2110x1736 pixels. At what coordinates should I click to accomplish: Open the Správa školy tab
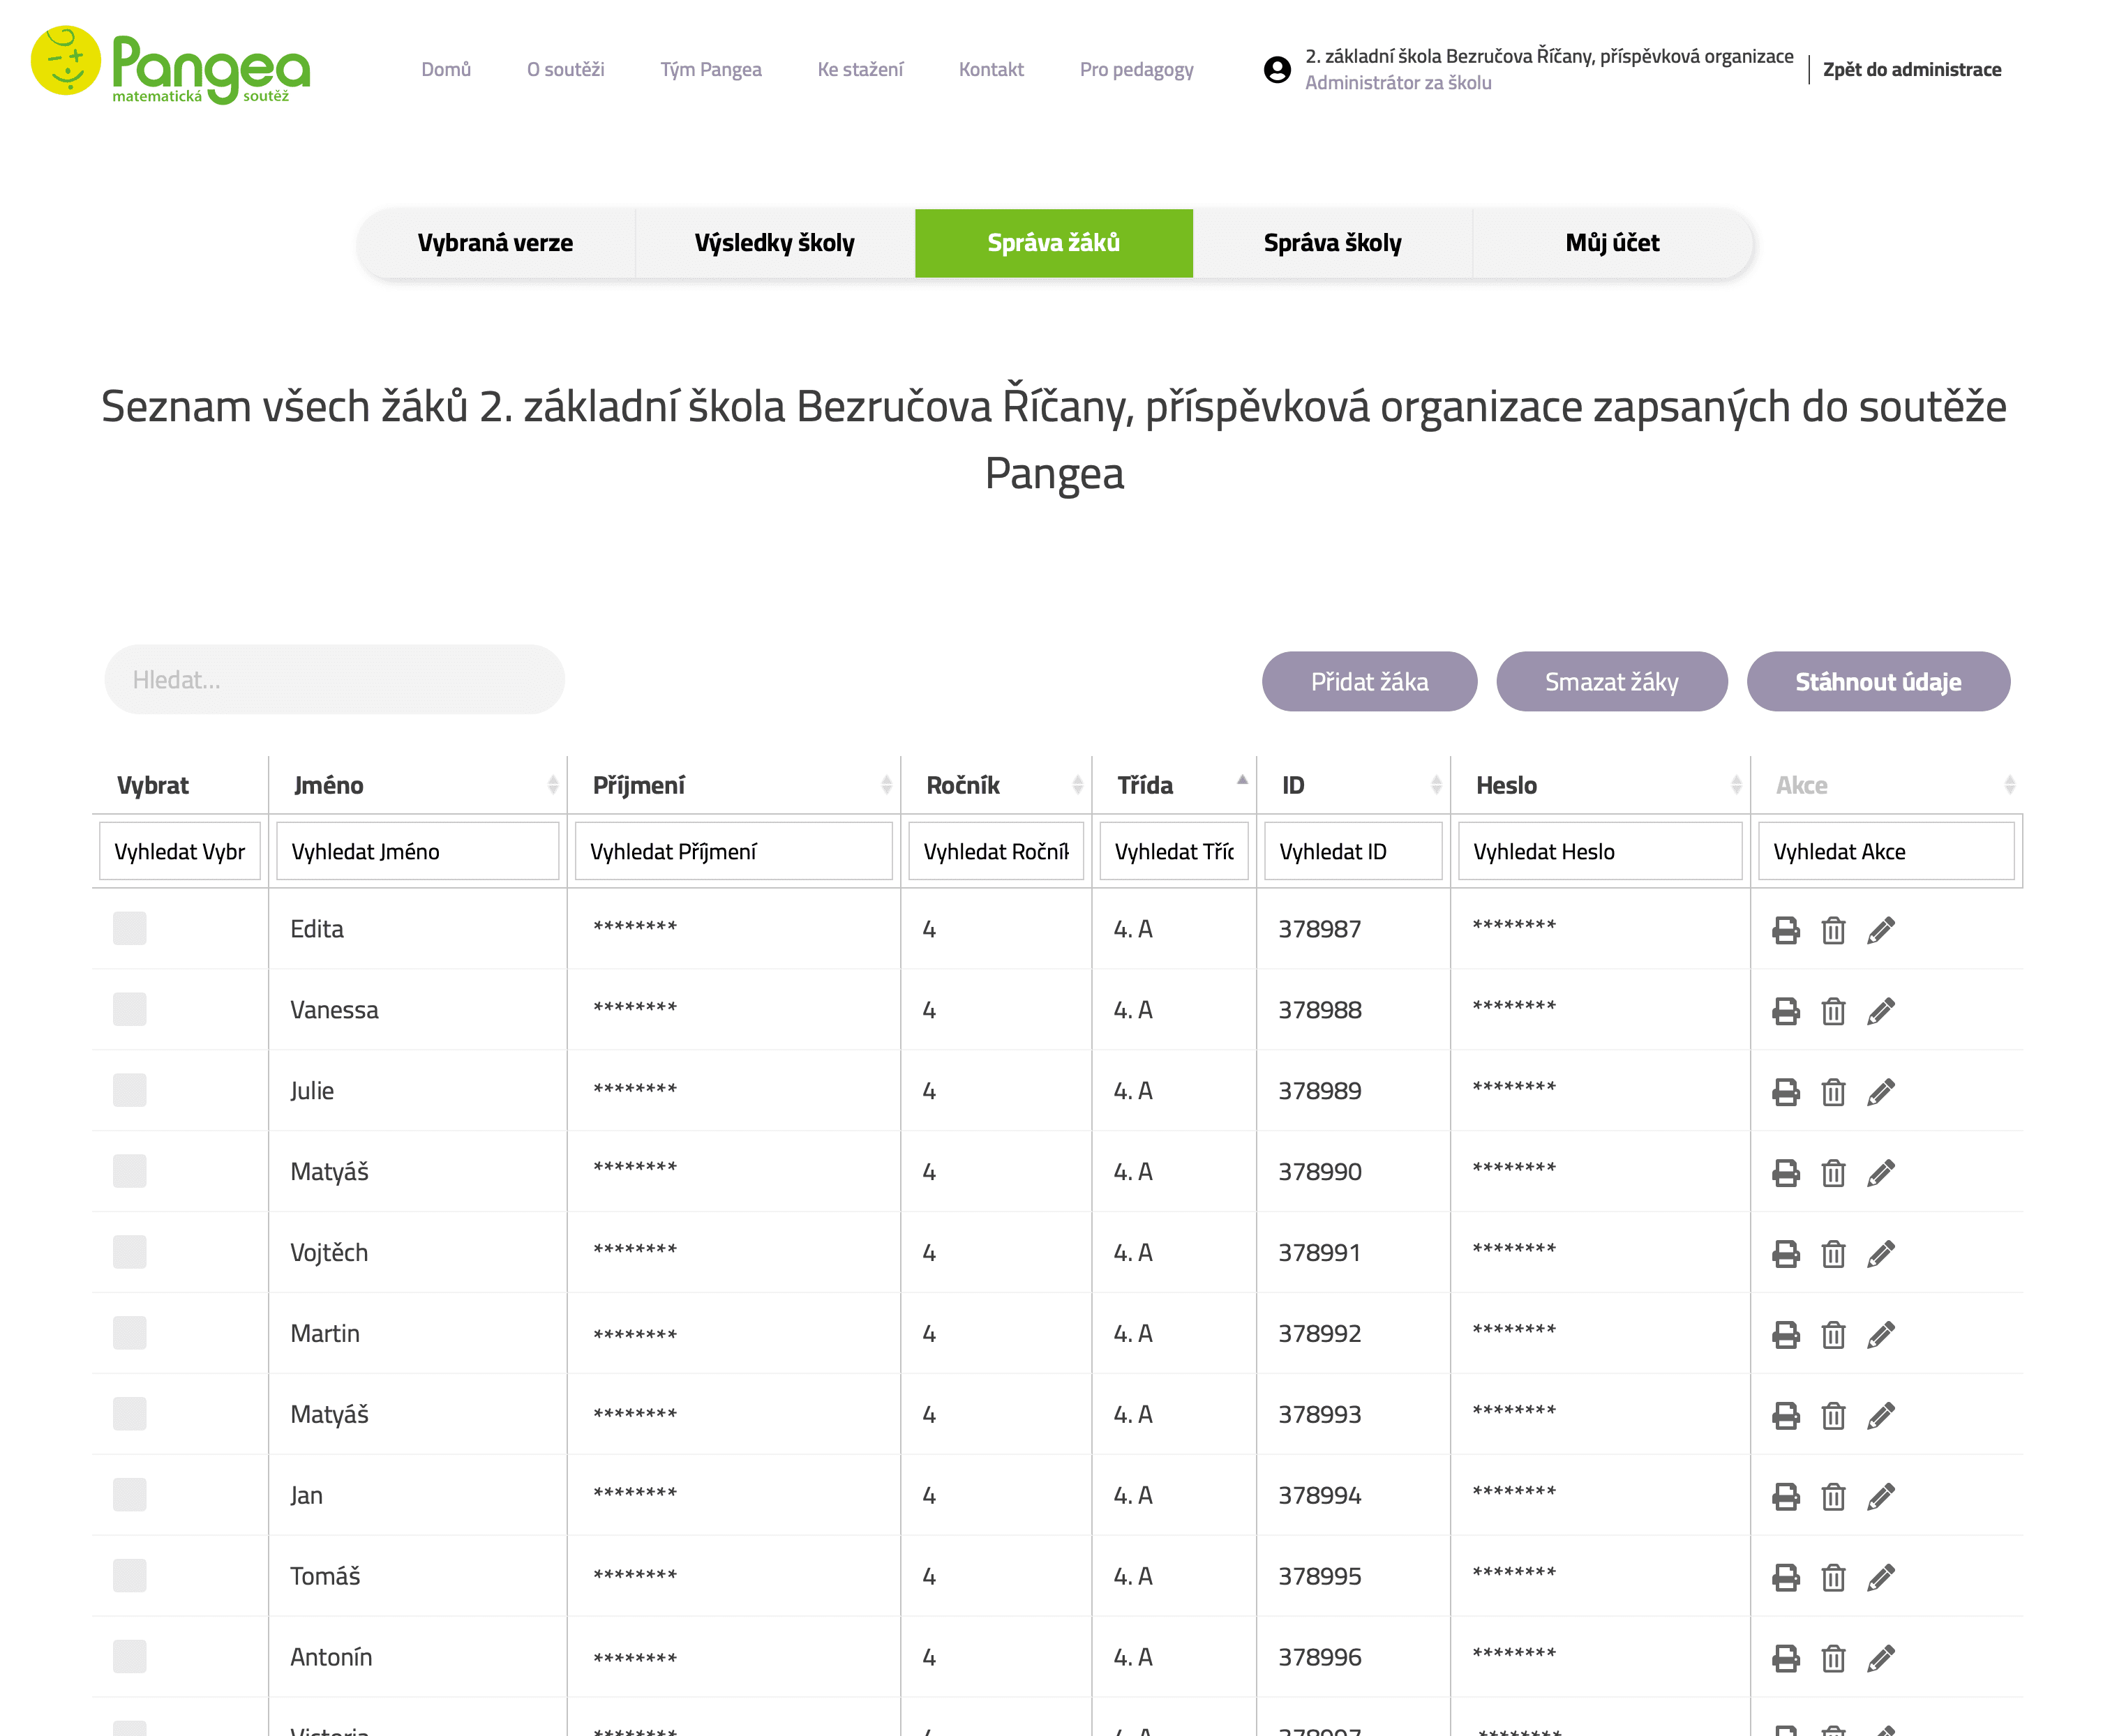pos(1333,243)
